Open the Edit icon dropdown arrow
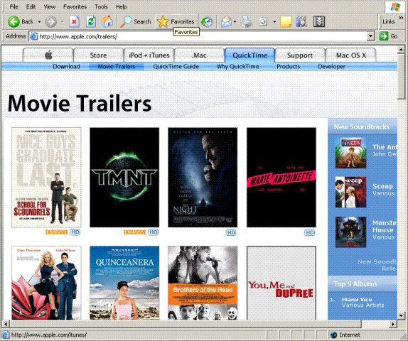Viewport: 408px width, 341px height. (x=274, y=22)
